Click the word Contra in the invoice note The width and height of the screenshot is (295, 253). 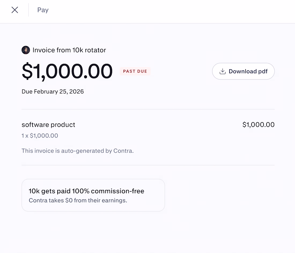pos(123,151)
